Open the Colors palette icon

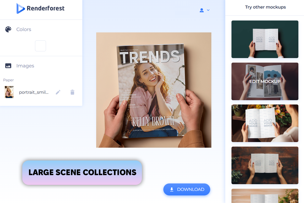pos(8,29)
